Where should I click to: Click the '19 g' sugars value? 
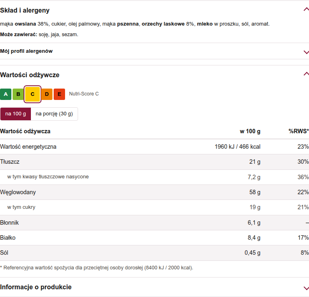click(255, 207)
